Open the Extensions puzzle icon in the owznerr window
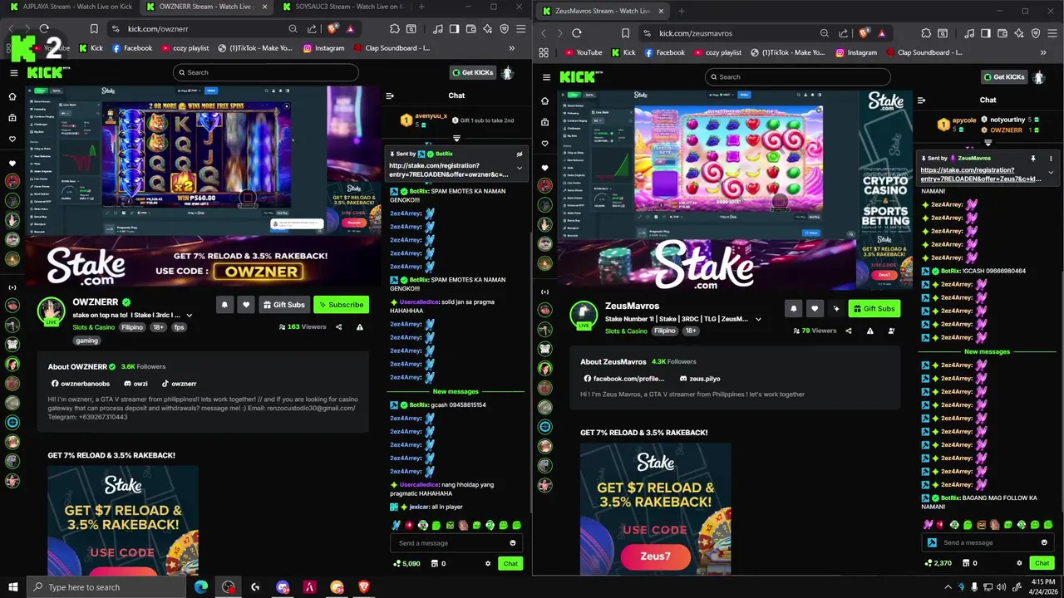The width and height of the screenshot is (1064, 598). tap(394, 29)
